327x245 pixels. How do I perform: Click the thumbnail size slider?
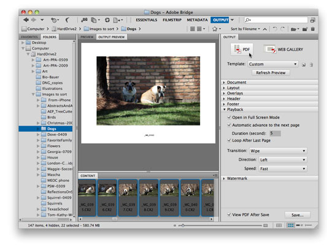[220, 225]
